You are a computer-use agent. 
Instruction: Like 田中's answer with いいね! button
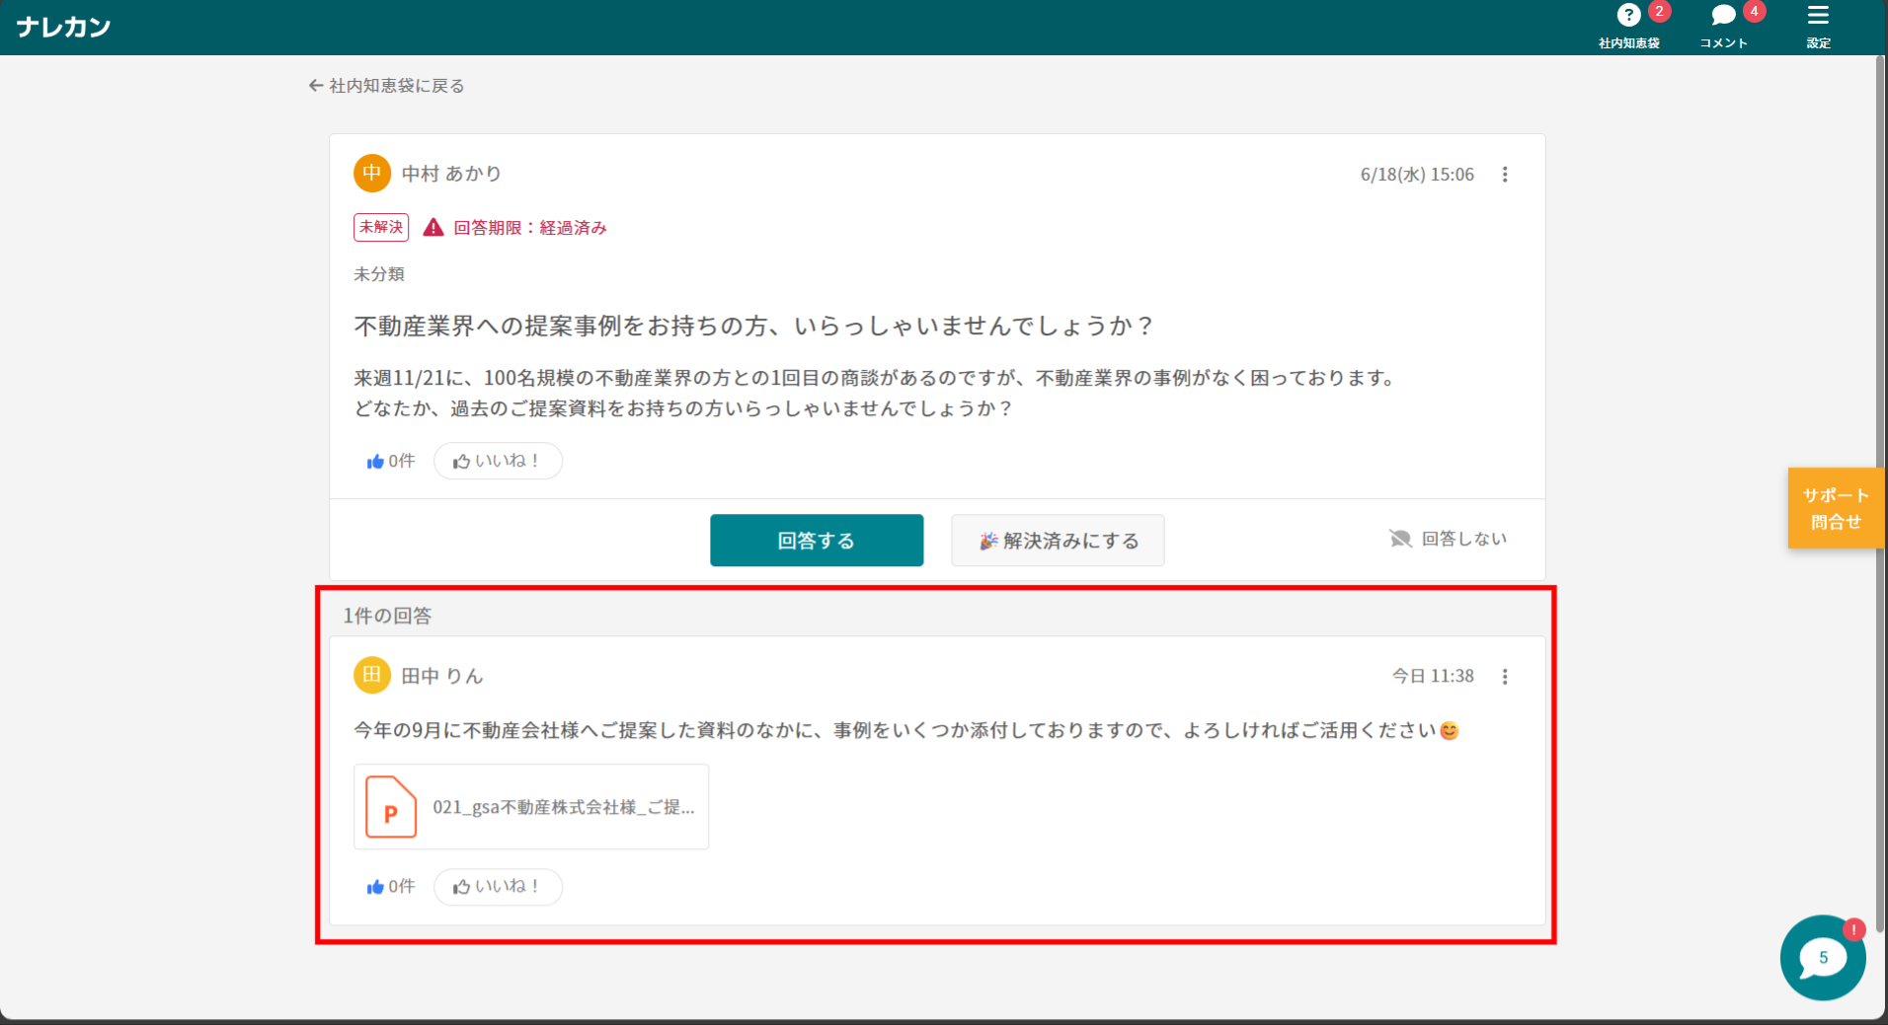click(x=498, y=886)
